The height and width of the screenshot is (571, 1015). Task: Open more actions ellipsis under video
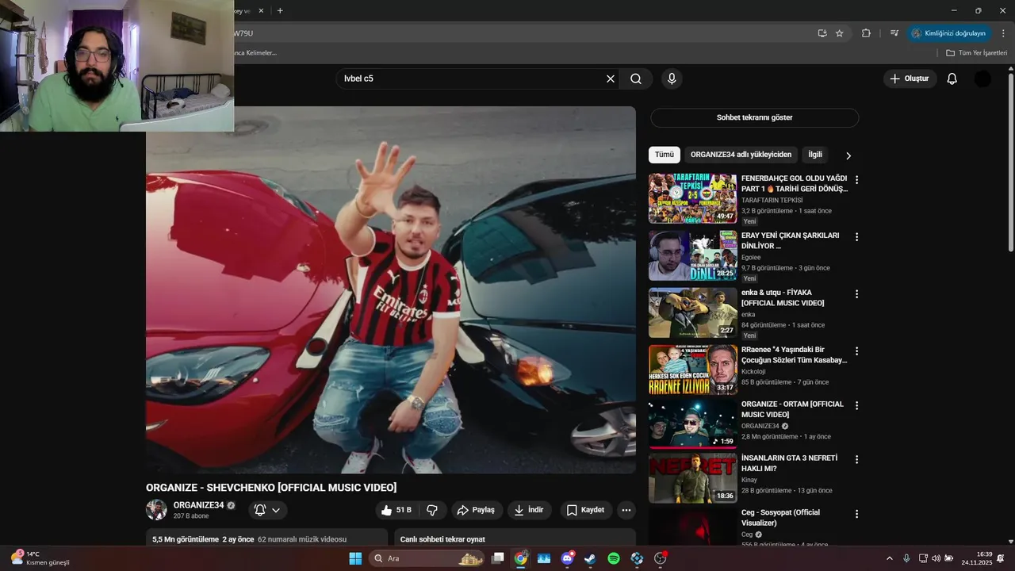pyautogui.click(x=626, y=510)
